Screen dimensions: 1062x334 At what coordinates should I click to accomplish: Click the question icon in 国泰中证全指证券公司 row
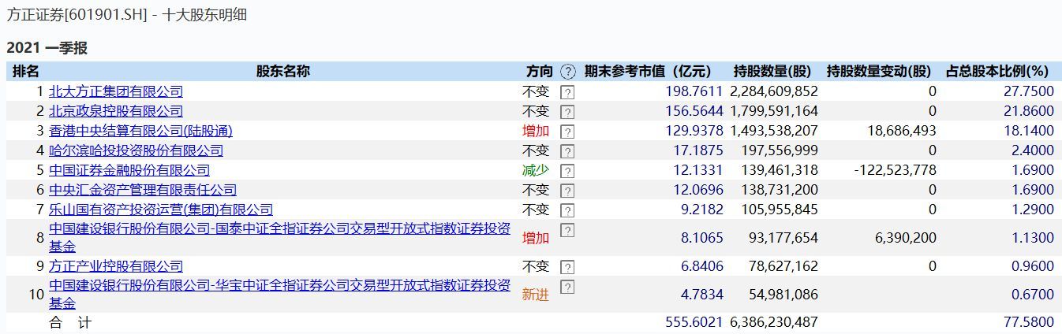click(x=567, y=230)
